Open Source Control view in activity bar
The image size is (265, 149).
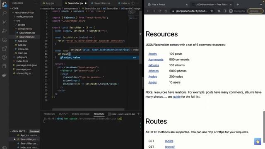4,22
